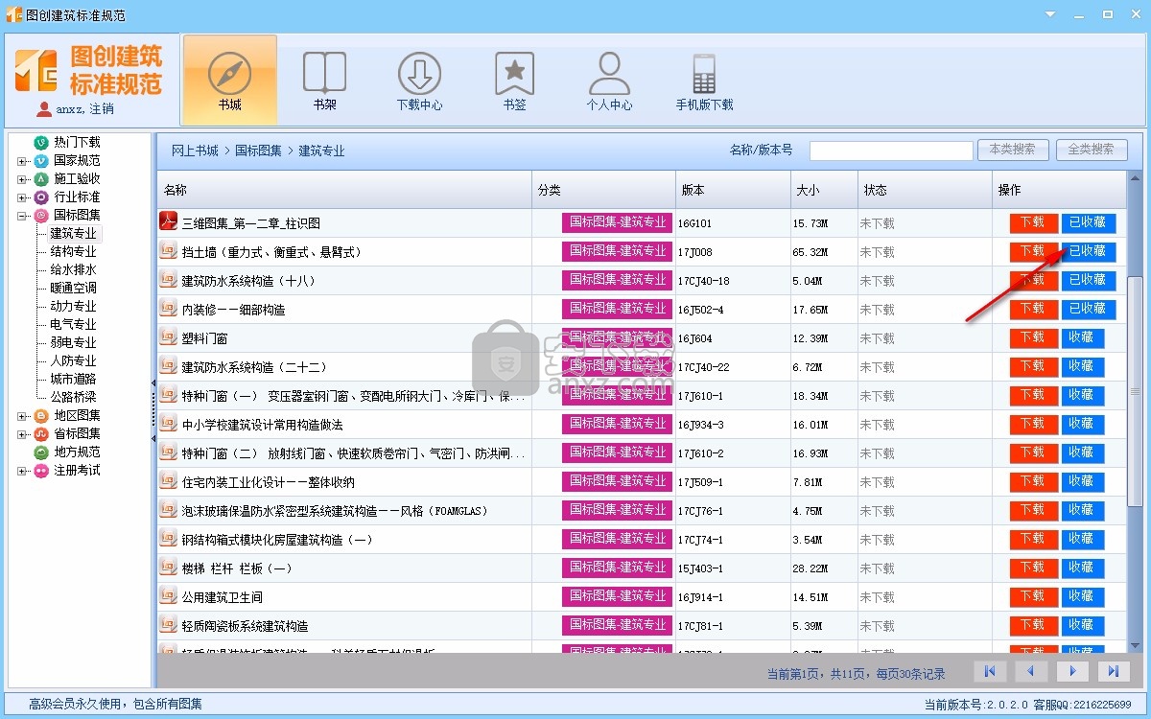The height and width of the screenshot is (719, 1151).
Task: Favorite 塑料门窗 with 收藏 button
Action: [1083, 337]
